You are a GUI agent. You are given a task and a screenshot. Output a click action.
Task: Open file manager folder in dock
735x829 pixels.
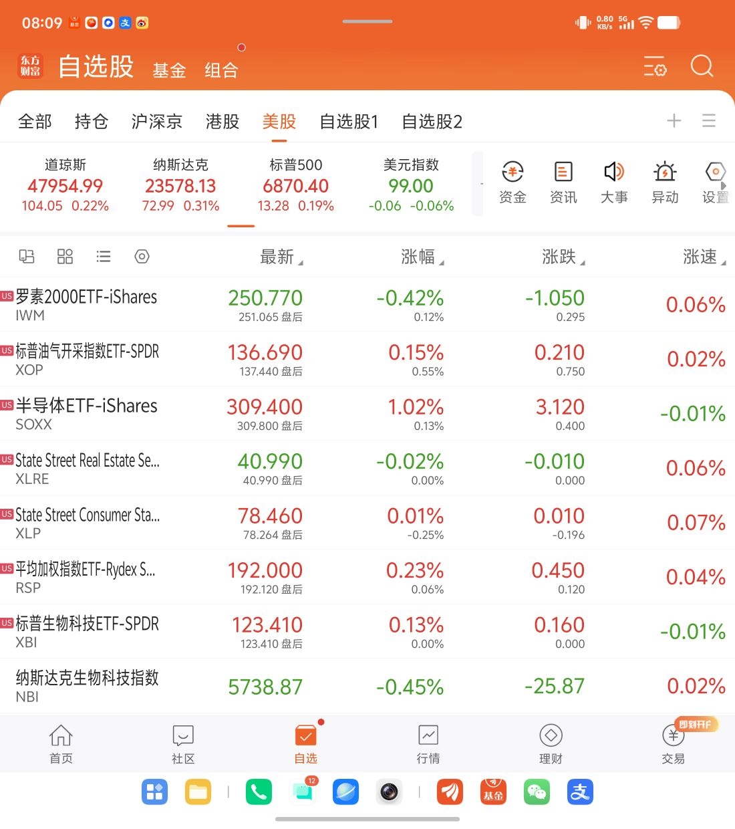(198, 792)
